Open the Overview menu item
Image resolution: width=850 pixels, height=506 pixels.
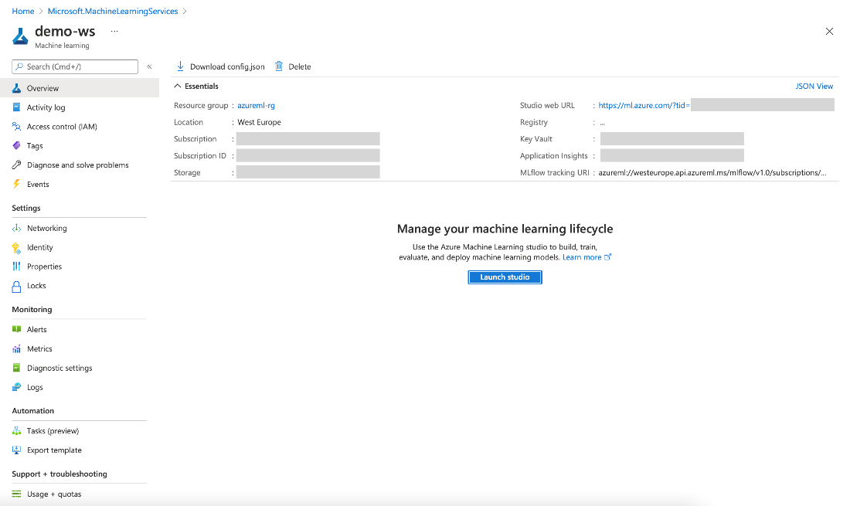click(x=80, y=88)
